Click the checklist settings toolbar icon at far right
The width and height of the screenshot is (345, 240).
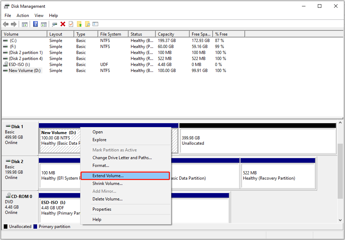pyautogui.click(x=95, y=24)
